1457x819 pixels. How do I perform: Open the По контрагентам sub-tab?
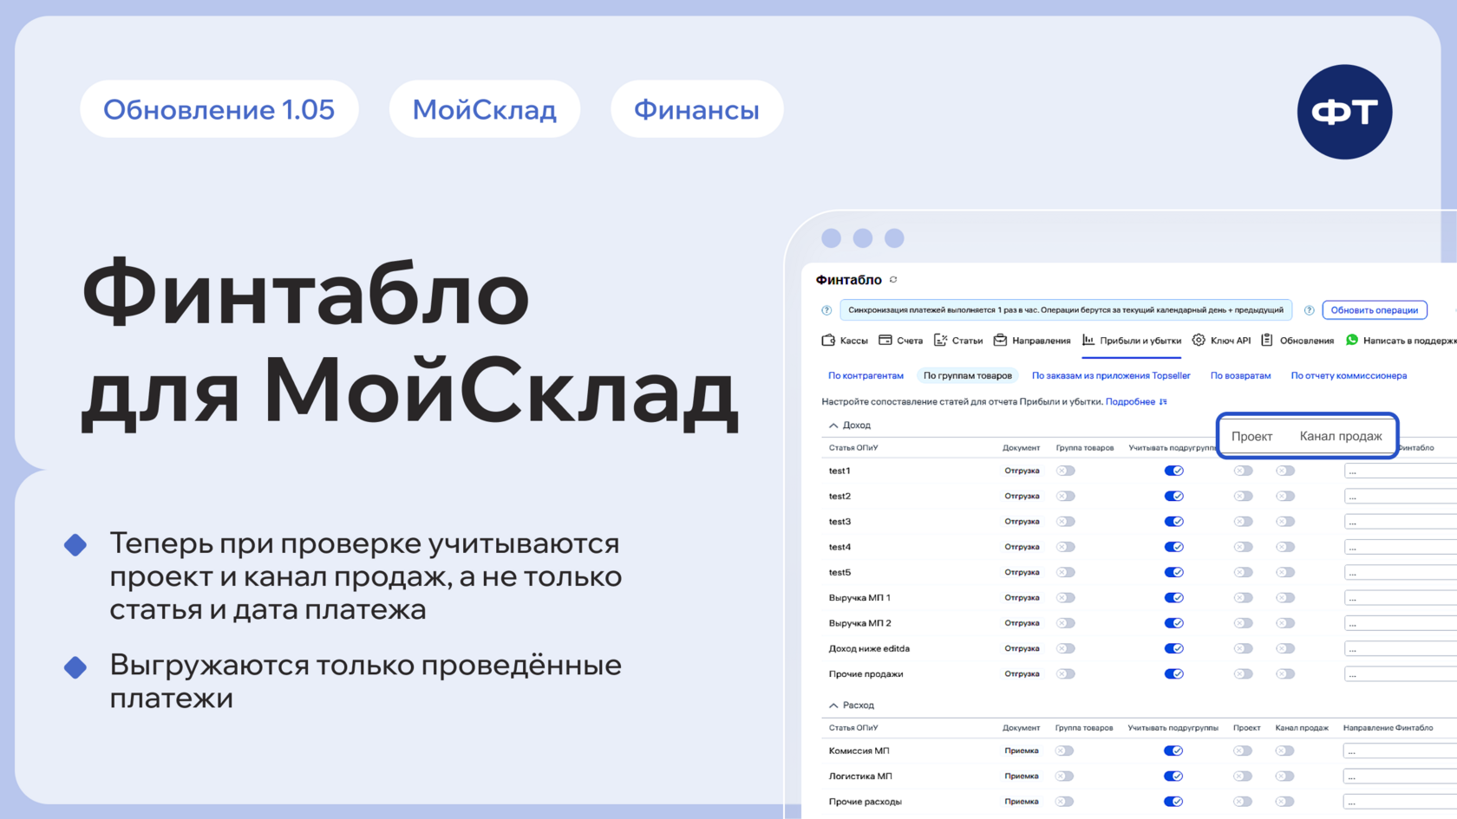[866, 376]
